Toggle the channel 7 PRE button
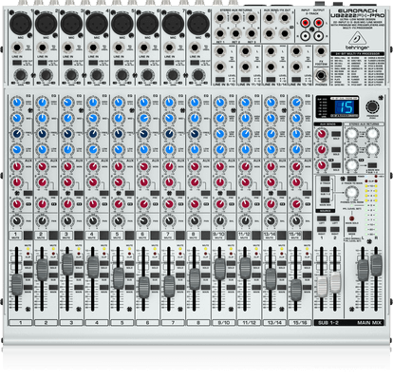This screenshot has width=393, height=380. [x=180, y=193]
